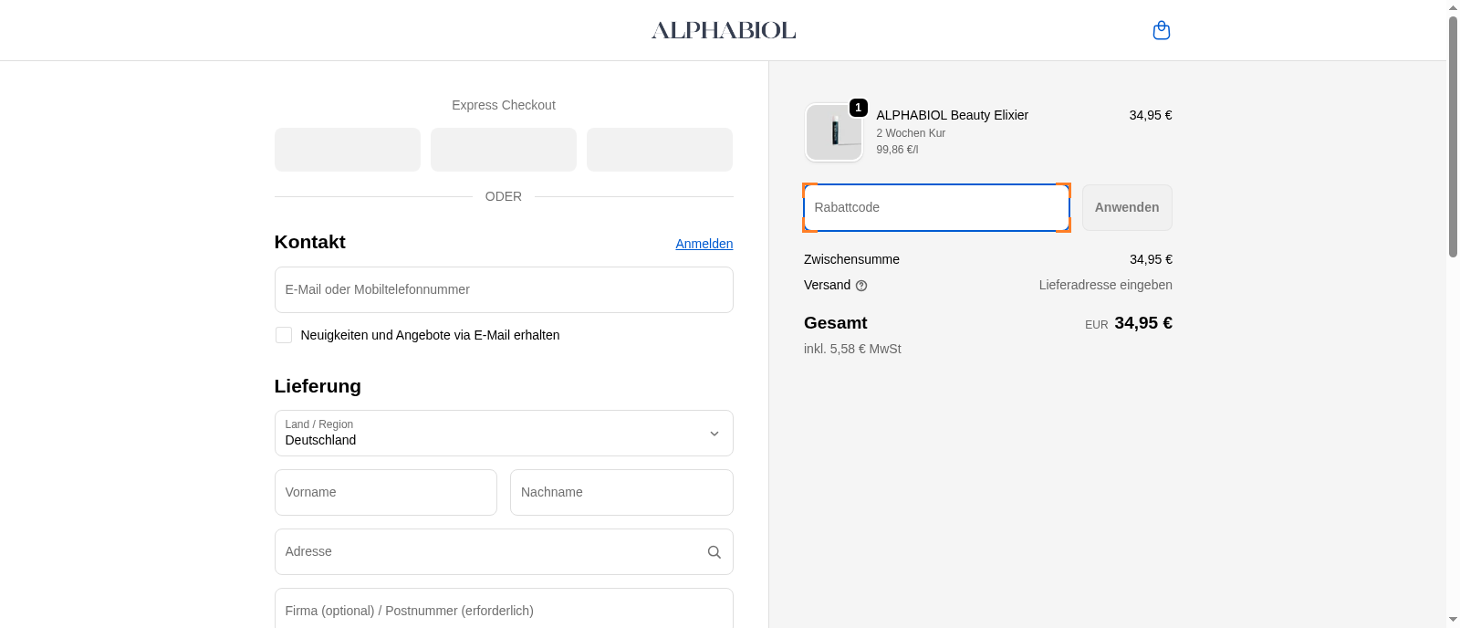Click the '99,86 €/l' unit price
Image resolution: width=1460 pixels, height=628 pixels.
point(897,150)
